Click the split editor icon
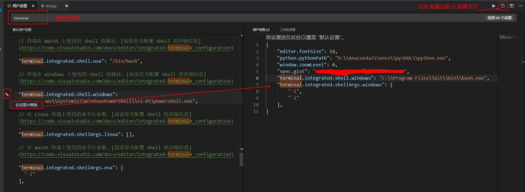 tap(512, 6)
